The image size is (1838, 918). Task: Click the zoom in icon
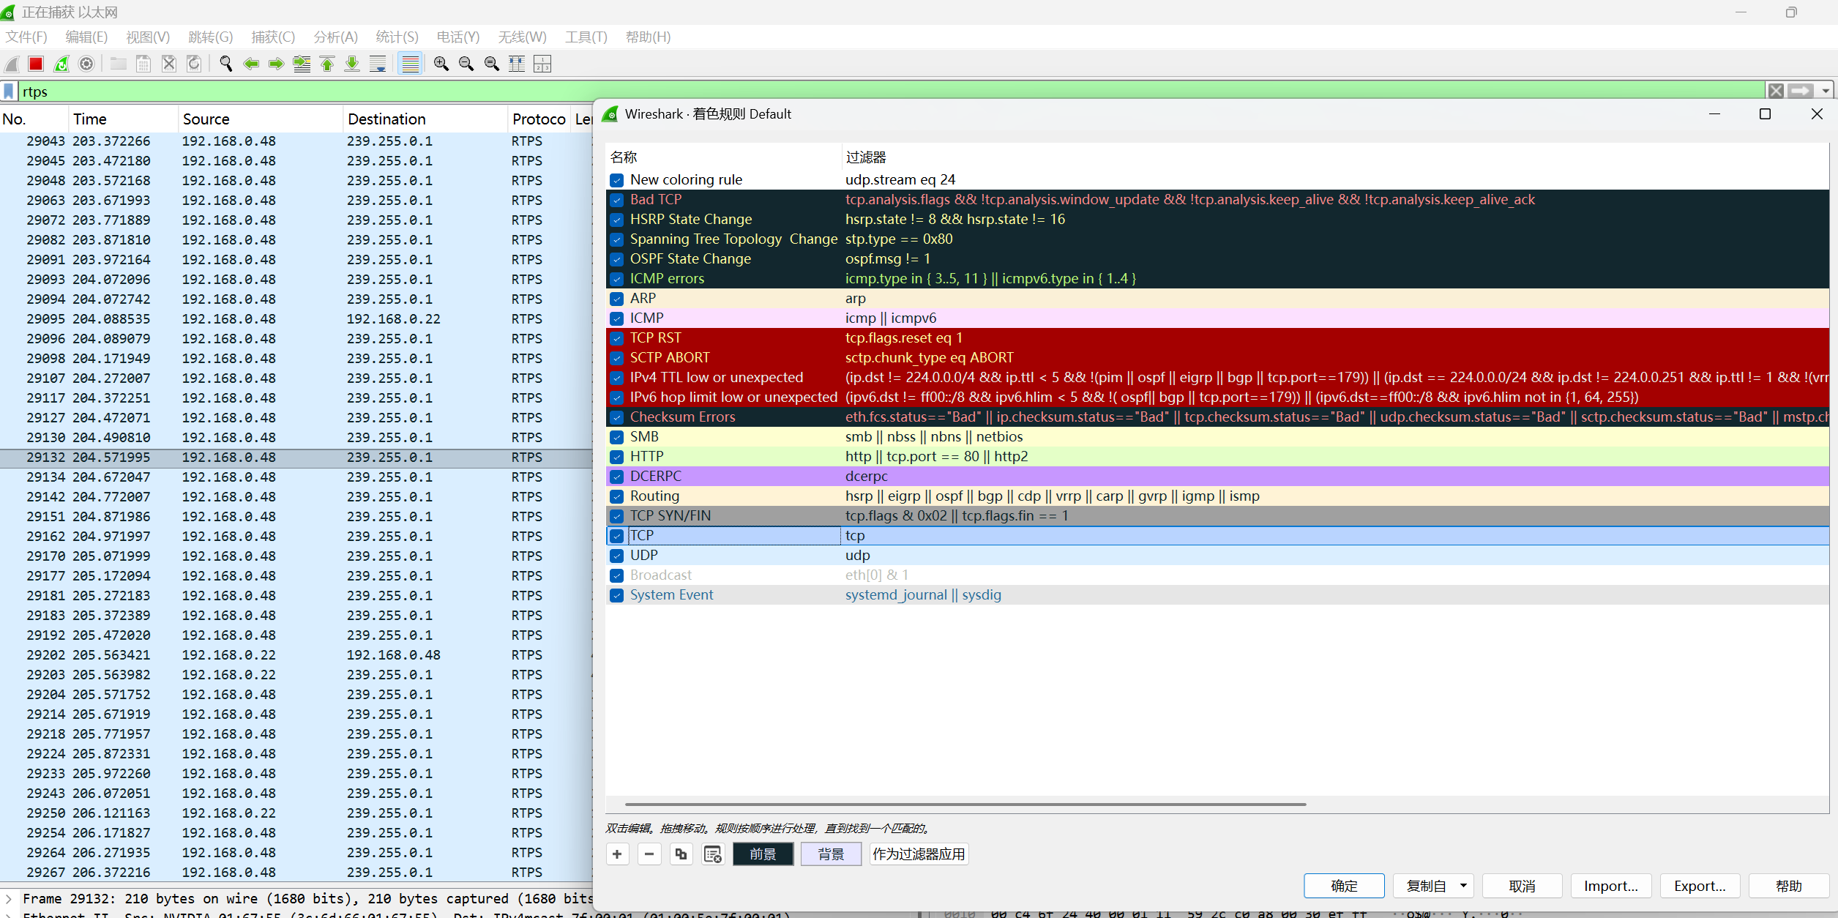pos(441,64)
